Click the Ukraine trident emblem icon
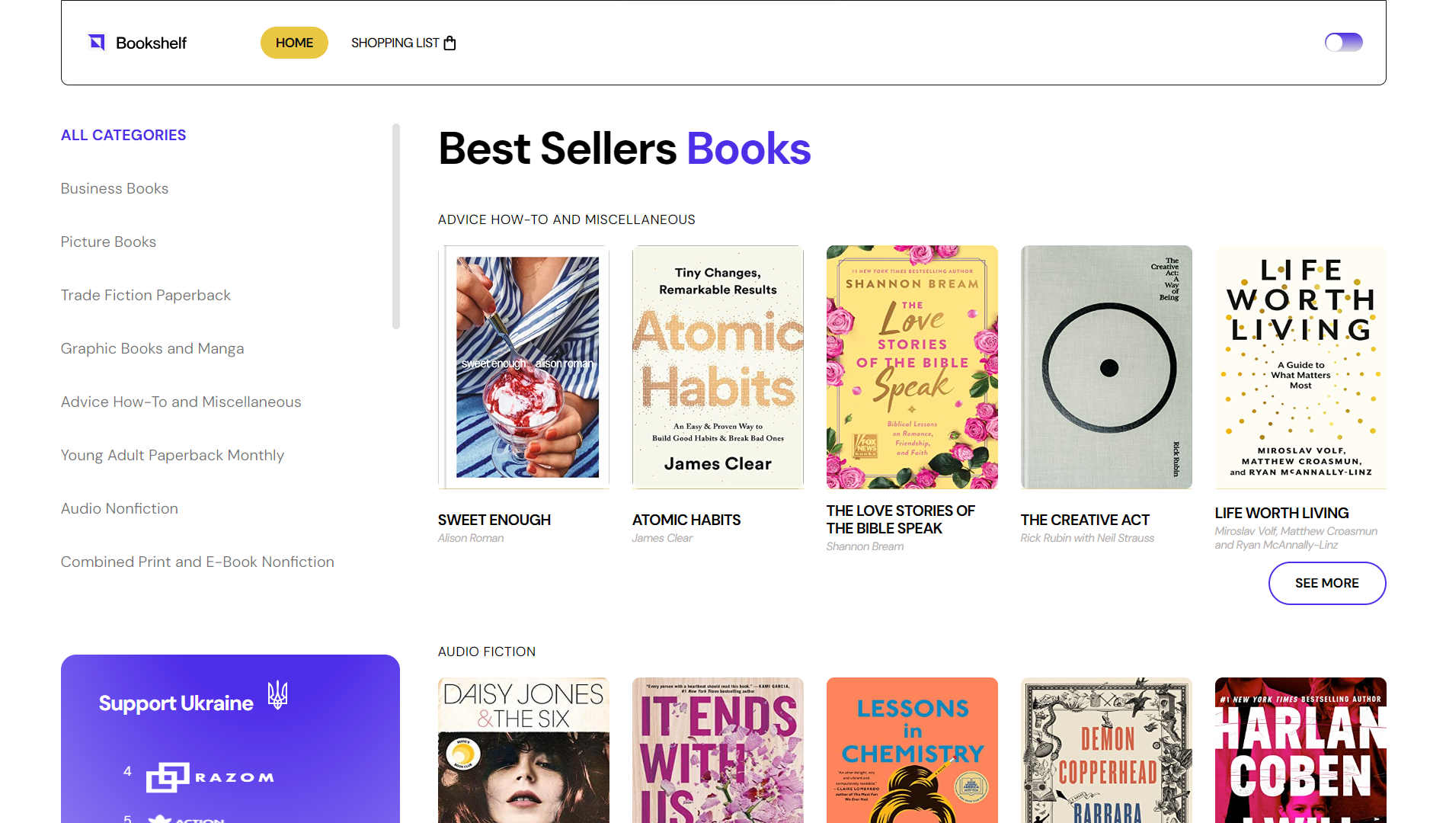1446x823 pixels. (277, 694)
